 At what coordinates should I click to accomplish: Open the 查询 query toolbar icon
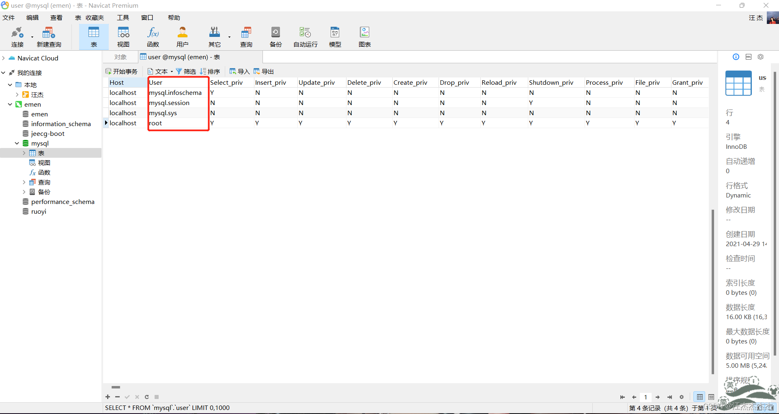(x=246, y=37)
